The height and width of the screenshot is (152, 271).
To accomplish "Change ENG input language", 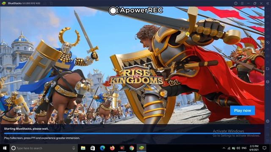I will 244,148.
